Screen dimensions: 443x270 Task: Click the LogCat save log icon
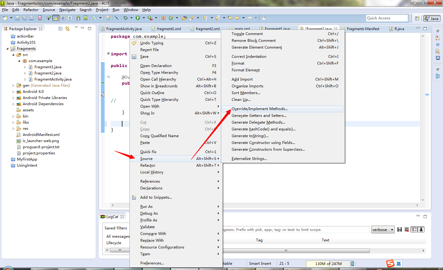pyautogui.click(x=400, y=229)
